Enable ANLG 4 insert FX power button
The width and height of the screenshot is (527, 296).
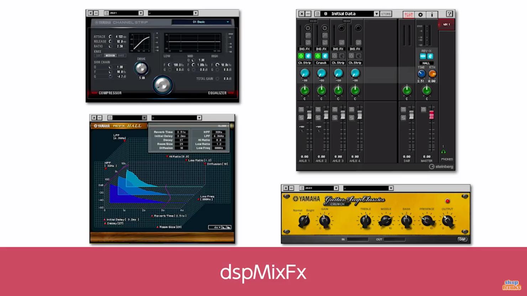click(351, 56)
